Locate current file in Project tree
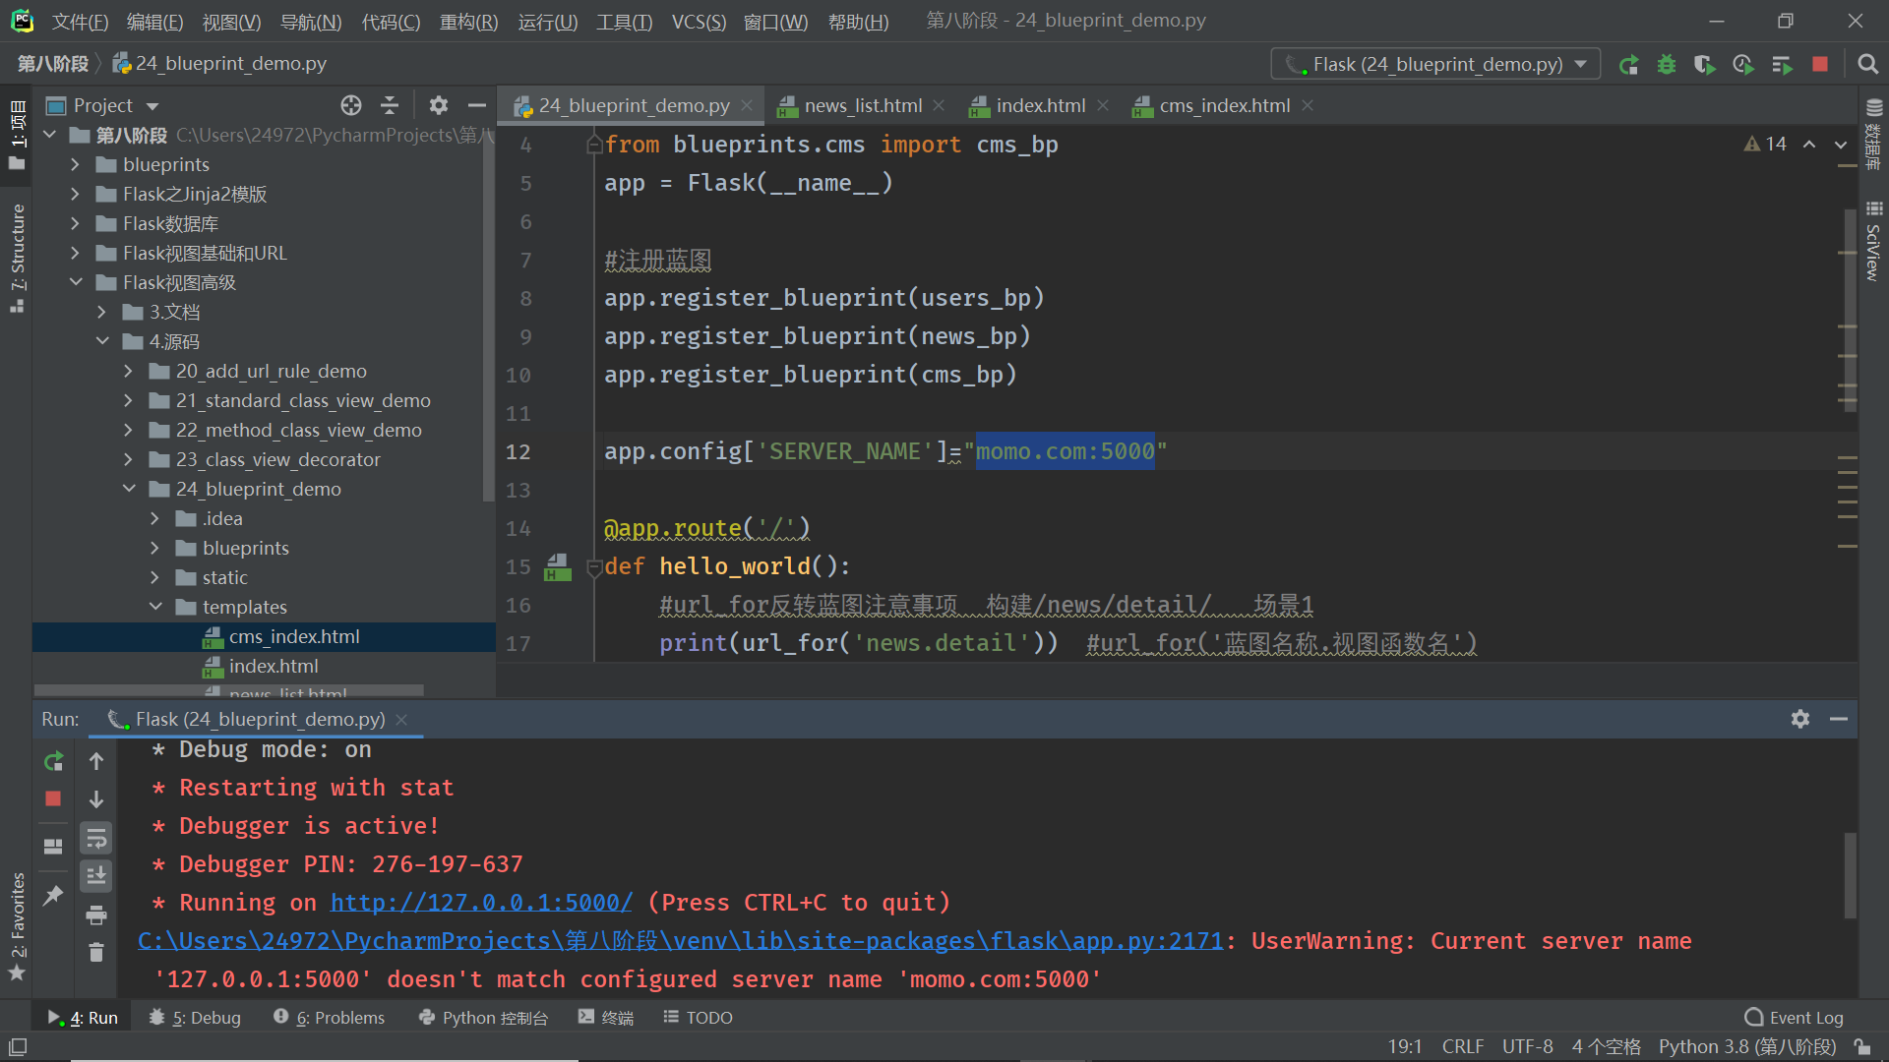Image resolution: width=1889 pixels, height=1062 pixels. click(x=351, y=105)
